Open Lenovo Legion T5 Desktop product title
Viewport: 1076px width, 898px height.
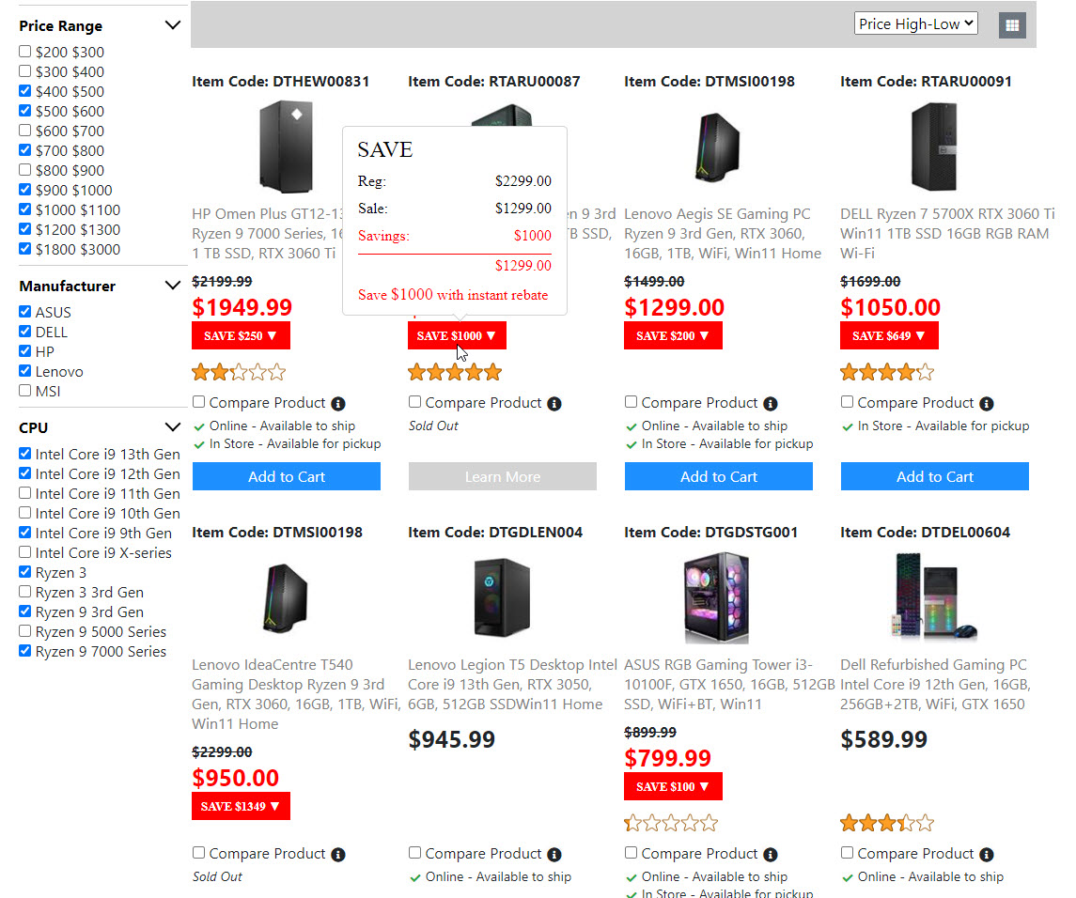[512, 684]
